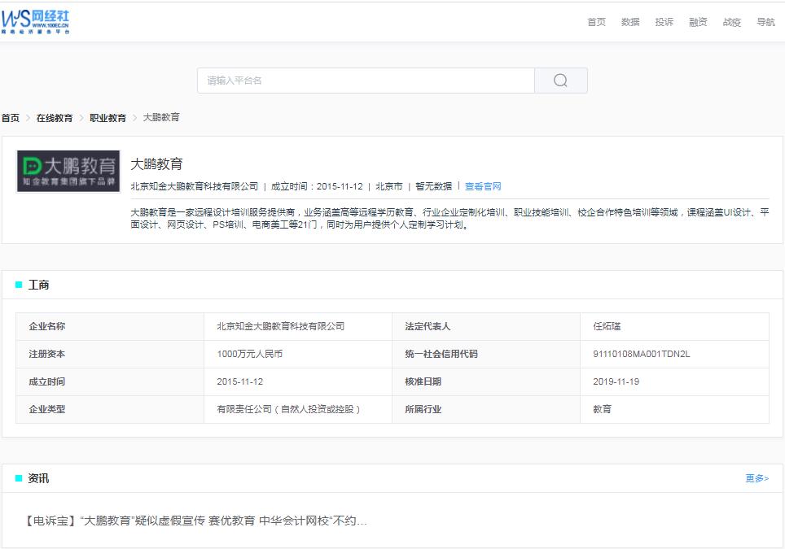Click the 大鹏教育 company logo image
The width and height of the screenshot is (785, 549).
[67, 168]
